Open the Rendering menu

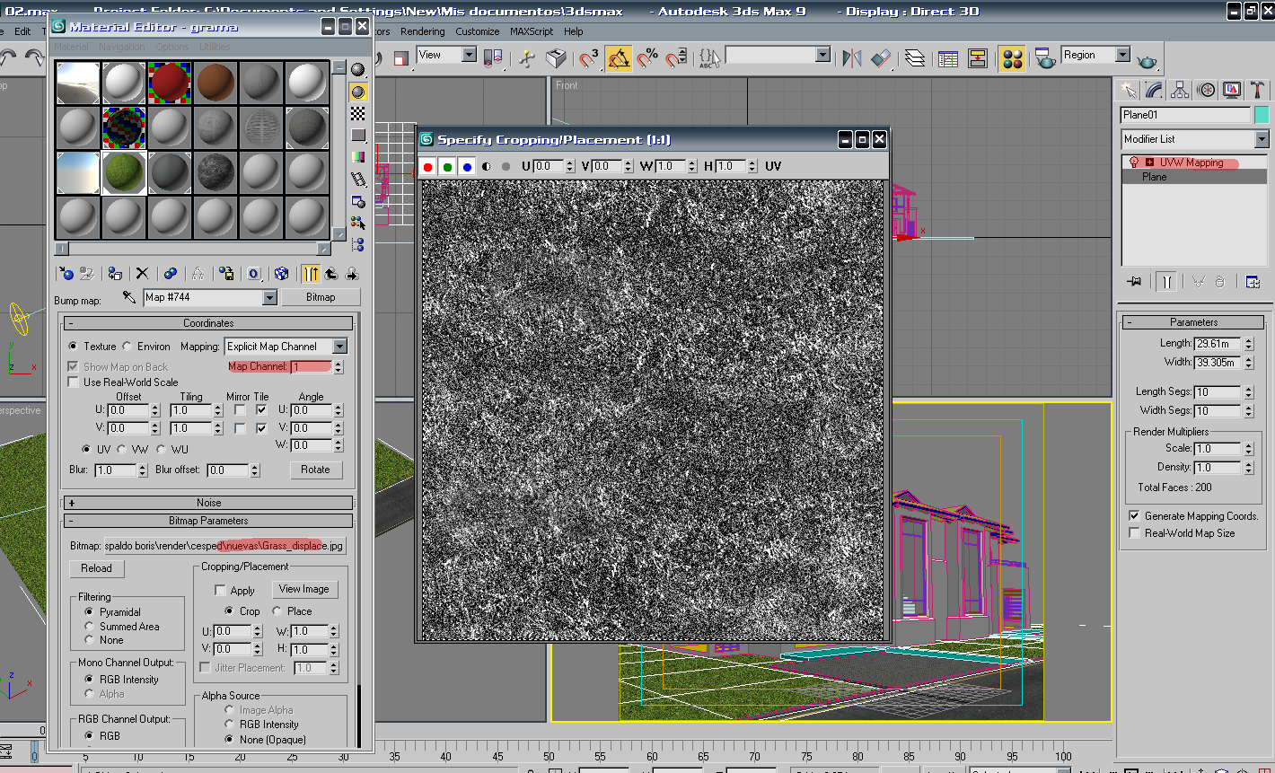(x=422, y=31)
